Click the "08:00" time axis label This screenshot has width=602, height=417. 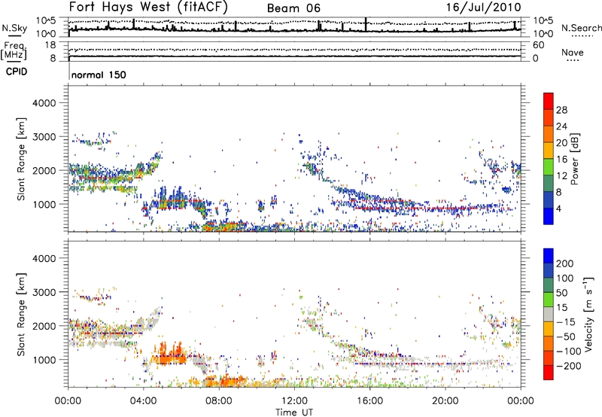219,401
